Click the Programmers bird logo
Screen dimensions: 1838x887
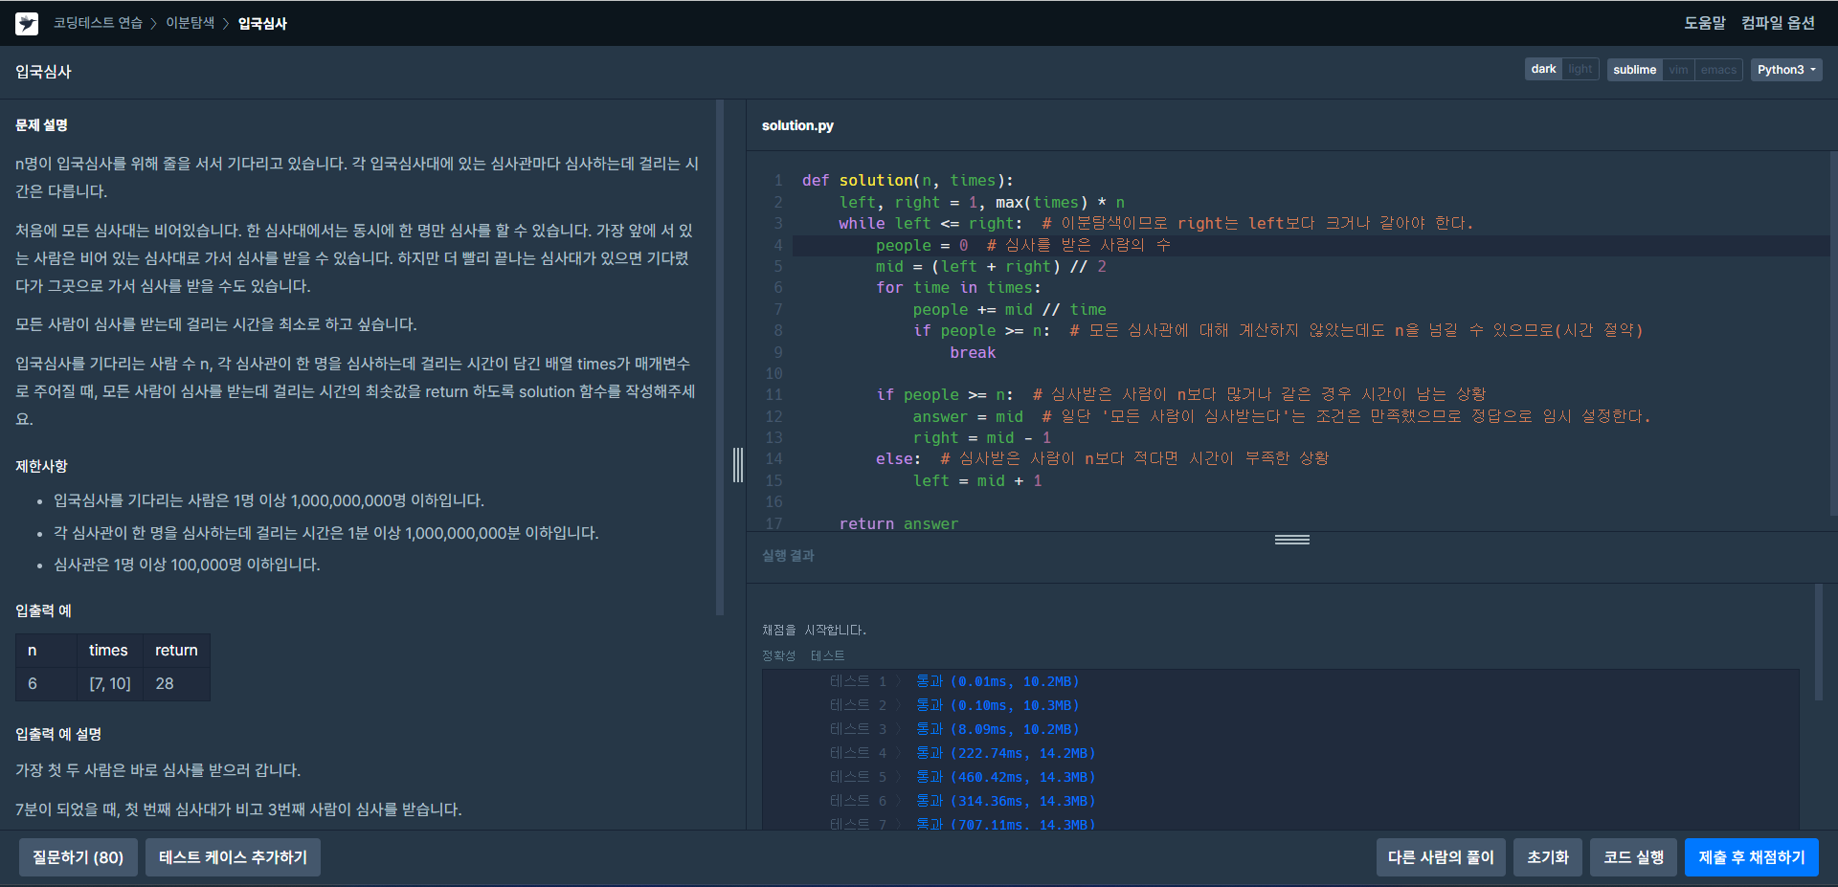[x=27, y=23]
